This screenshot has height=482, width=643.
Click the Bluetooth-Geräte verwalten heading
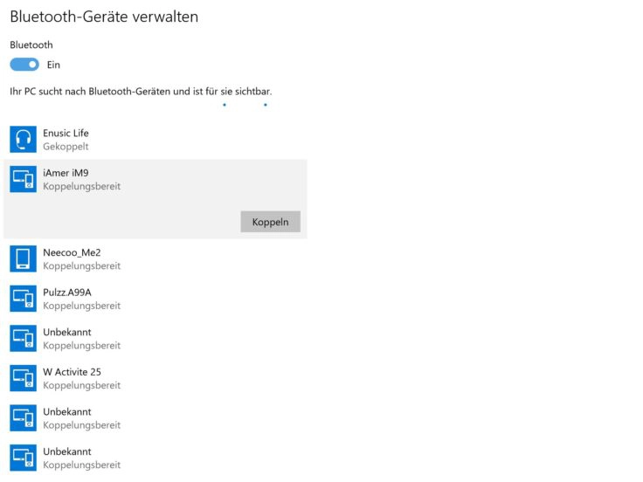104,17
